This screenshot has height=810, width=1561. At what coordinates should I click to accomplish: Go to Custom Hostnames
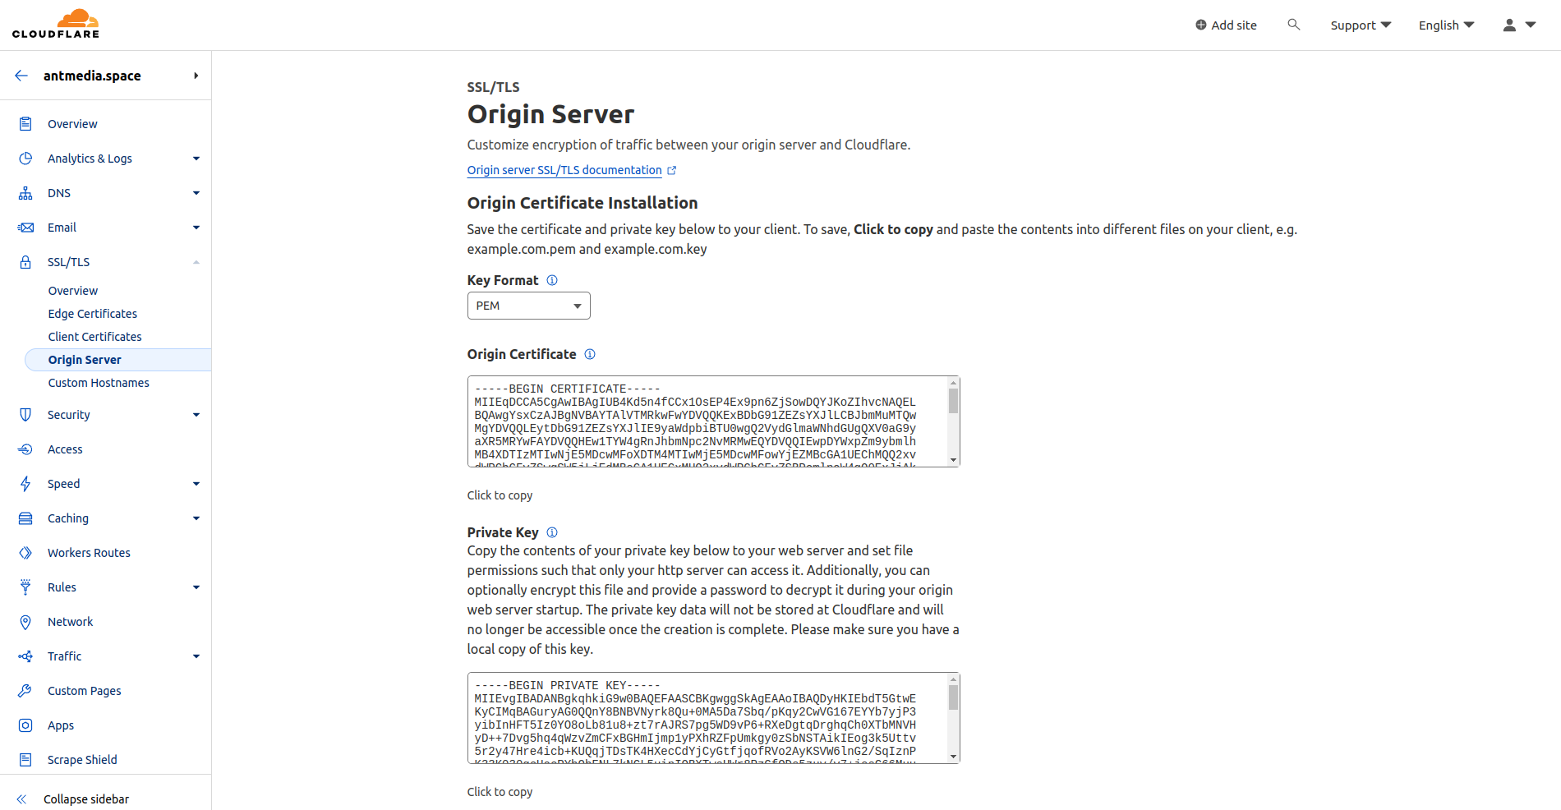[99, 383]
